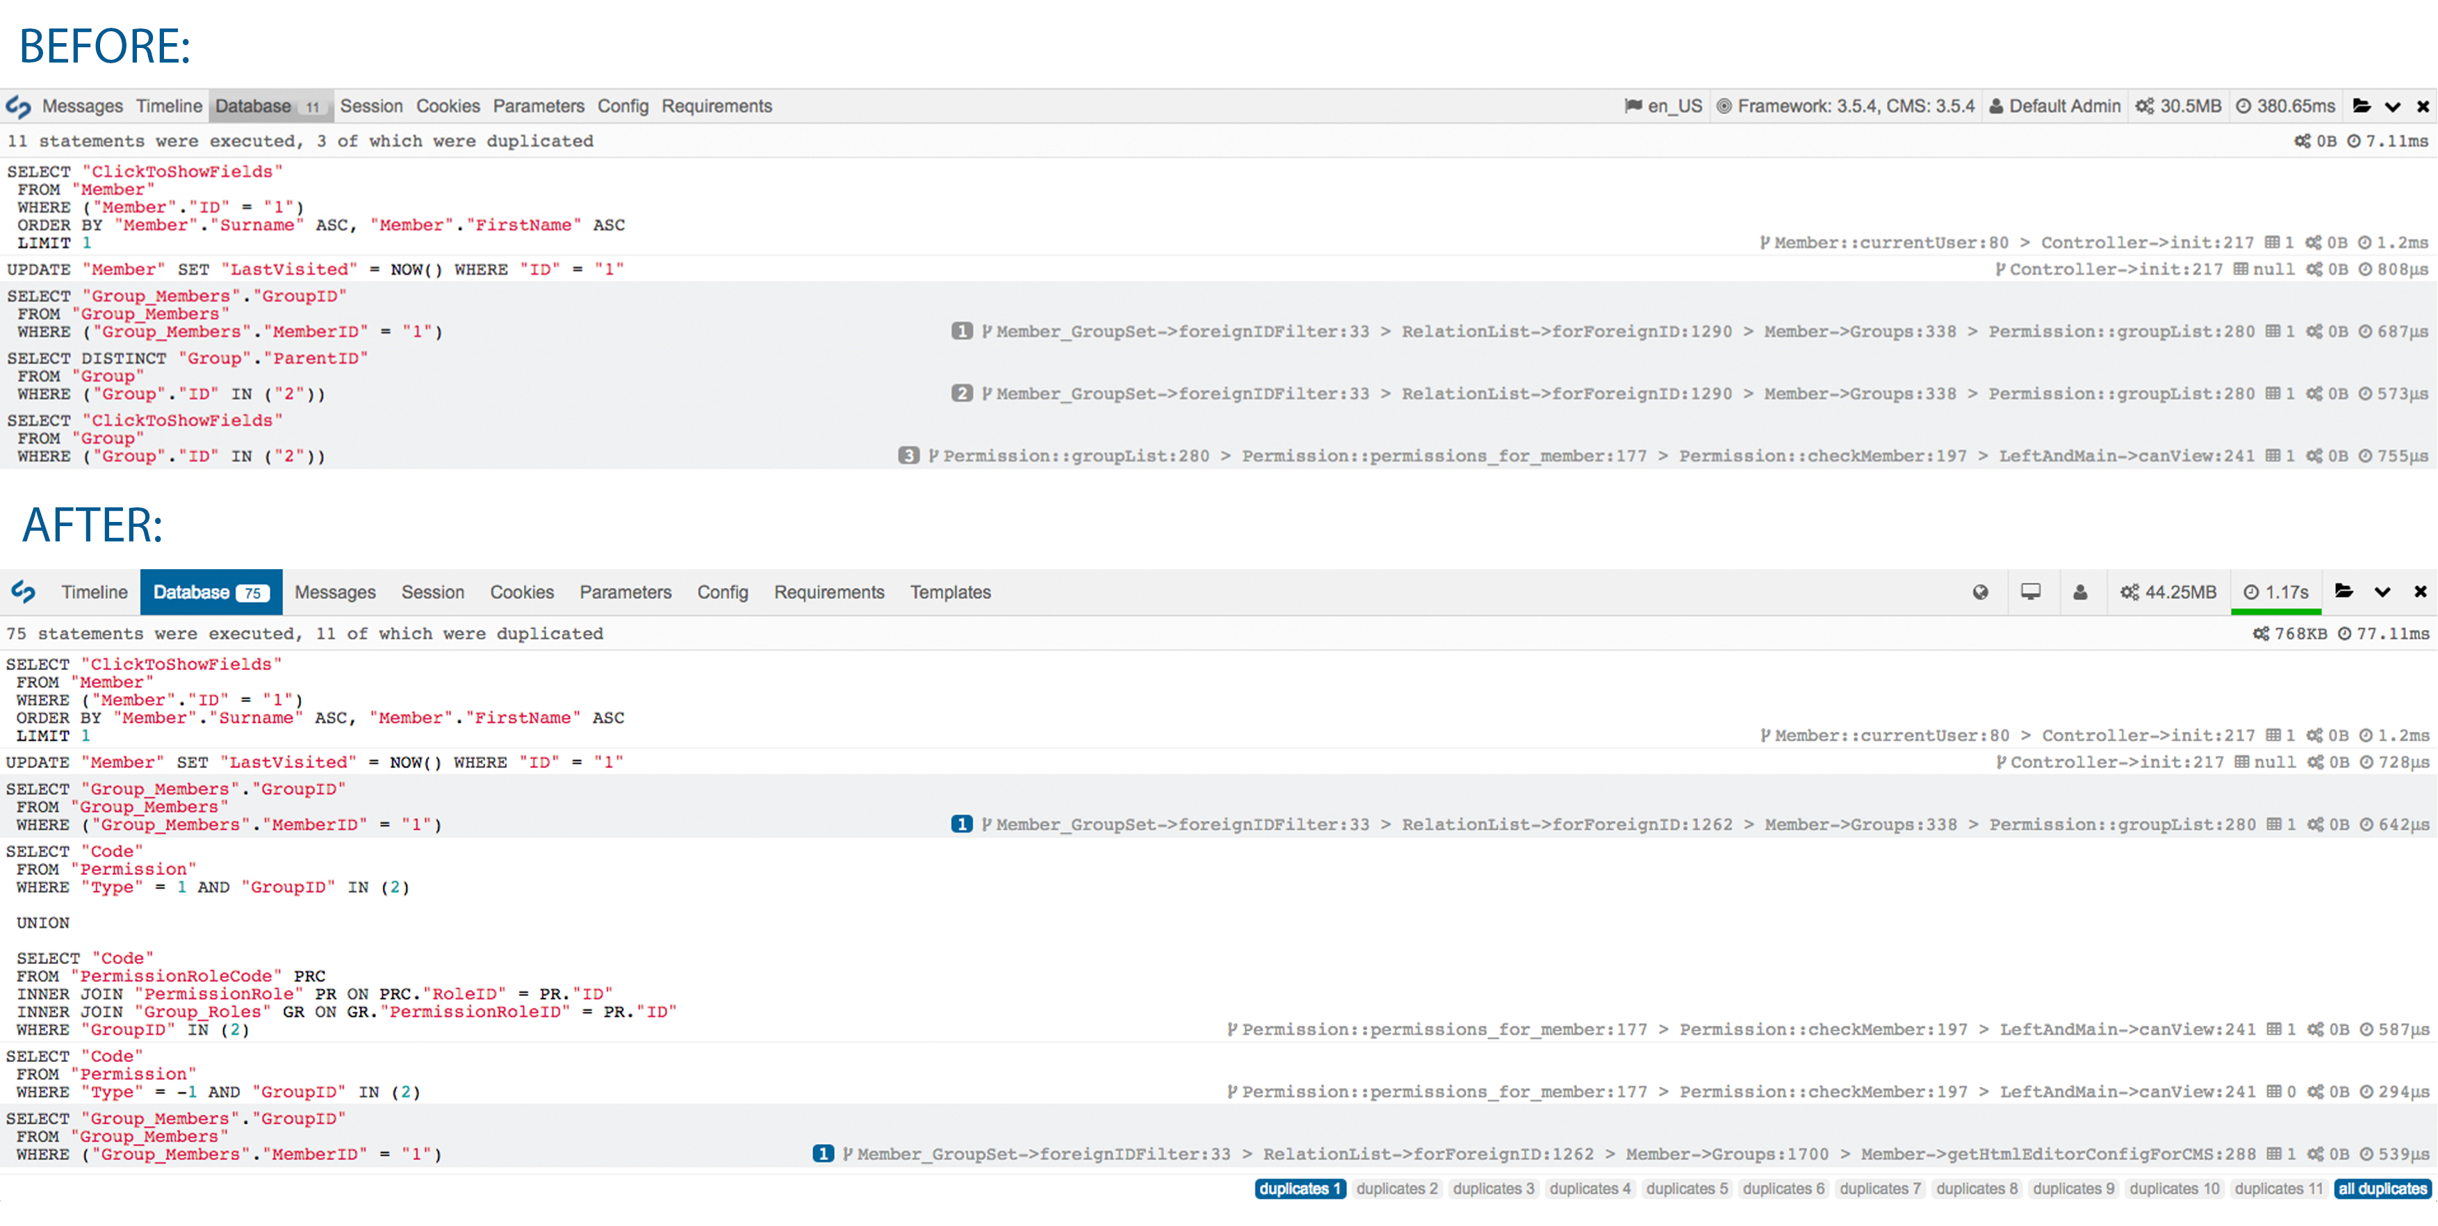Toggle the 'duplicates 1' filter

1300,1188
